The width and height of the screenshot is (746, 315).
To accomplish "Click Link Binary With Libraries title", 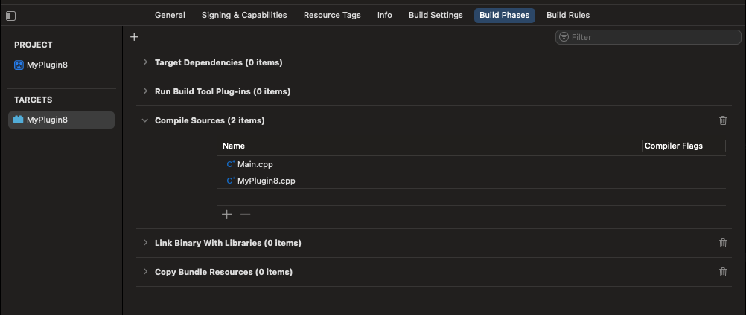I will coord(228,243).
